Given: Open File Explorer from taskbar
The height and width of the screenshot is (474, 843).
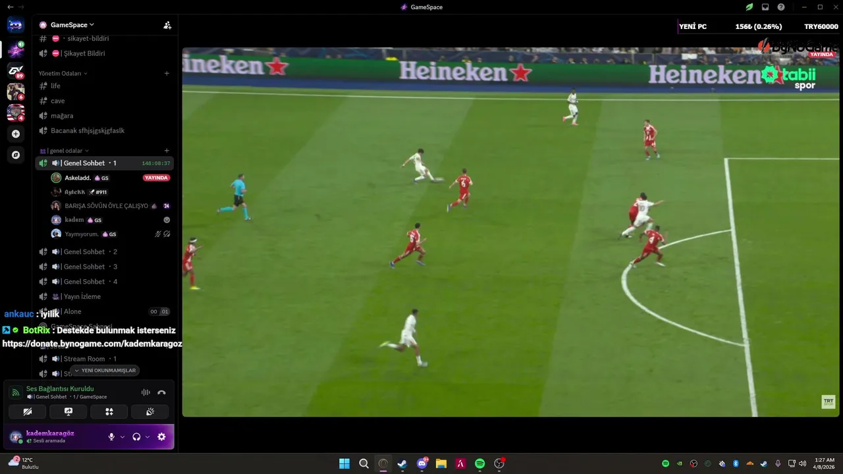Looking at the screenshot, I should tap(441, 463).
